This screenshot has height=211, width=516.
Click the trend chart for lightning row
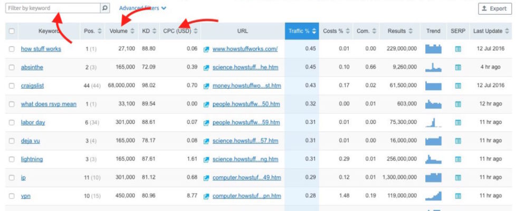click(433, 159)
